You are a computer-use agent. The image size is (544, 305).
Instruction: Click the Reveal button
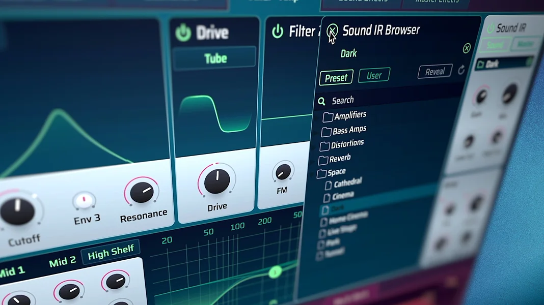click(x=434, y=72)
